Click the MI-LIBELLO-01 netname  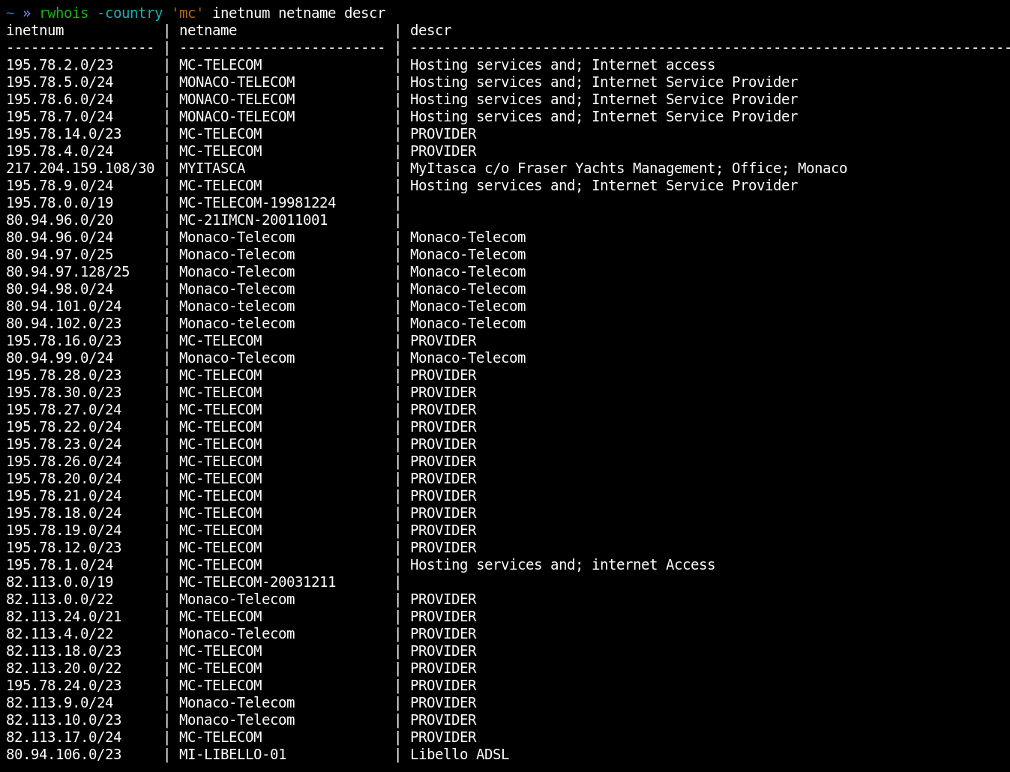point(232,755)
